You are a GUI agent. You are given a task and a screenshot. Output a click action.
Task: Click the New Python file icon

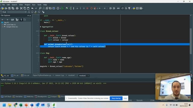click(x=2, y=8)
